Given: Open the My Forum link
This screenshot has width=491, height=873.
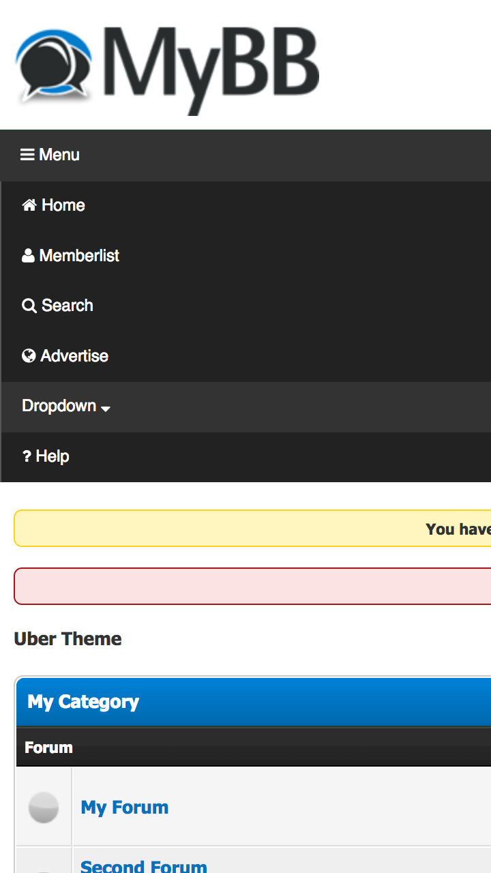Looking at the screenshot, I should [x=125, y=807].
